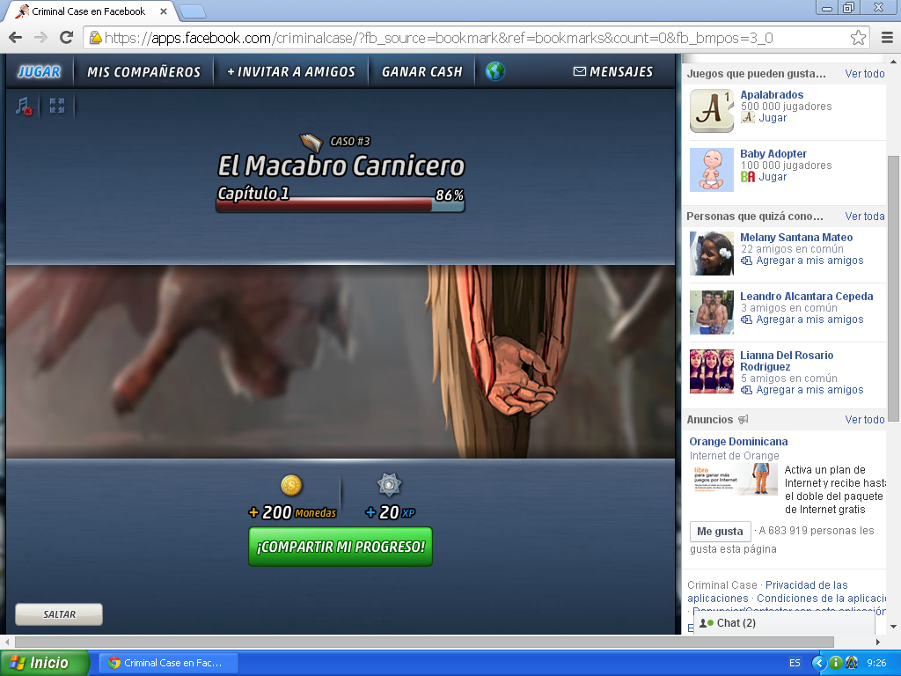
Task: Open Lianna Del Rosario Rodriguez profile link
Action: pos(787,361)
